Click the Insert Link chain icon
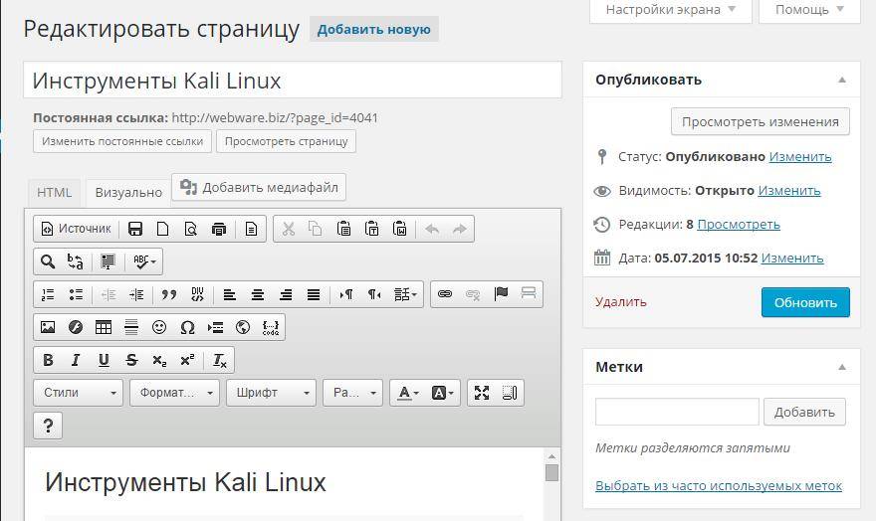876x521 pixels. pos(445,294)
